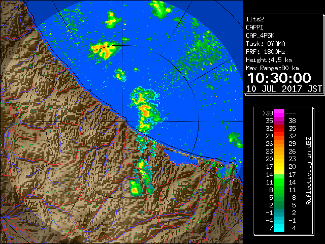Click the CAPPI product label
Screen dimensions: 325x244
click(254, 27)
